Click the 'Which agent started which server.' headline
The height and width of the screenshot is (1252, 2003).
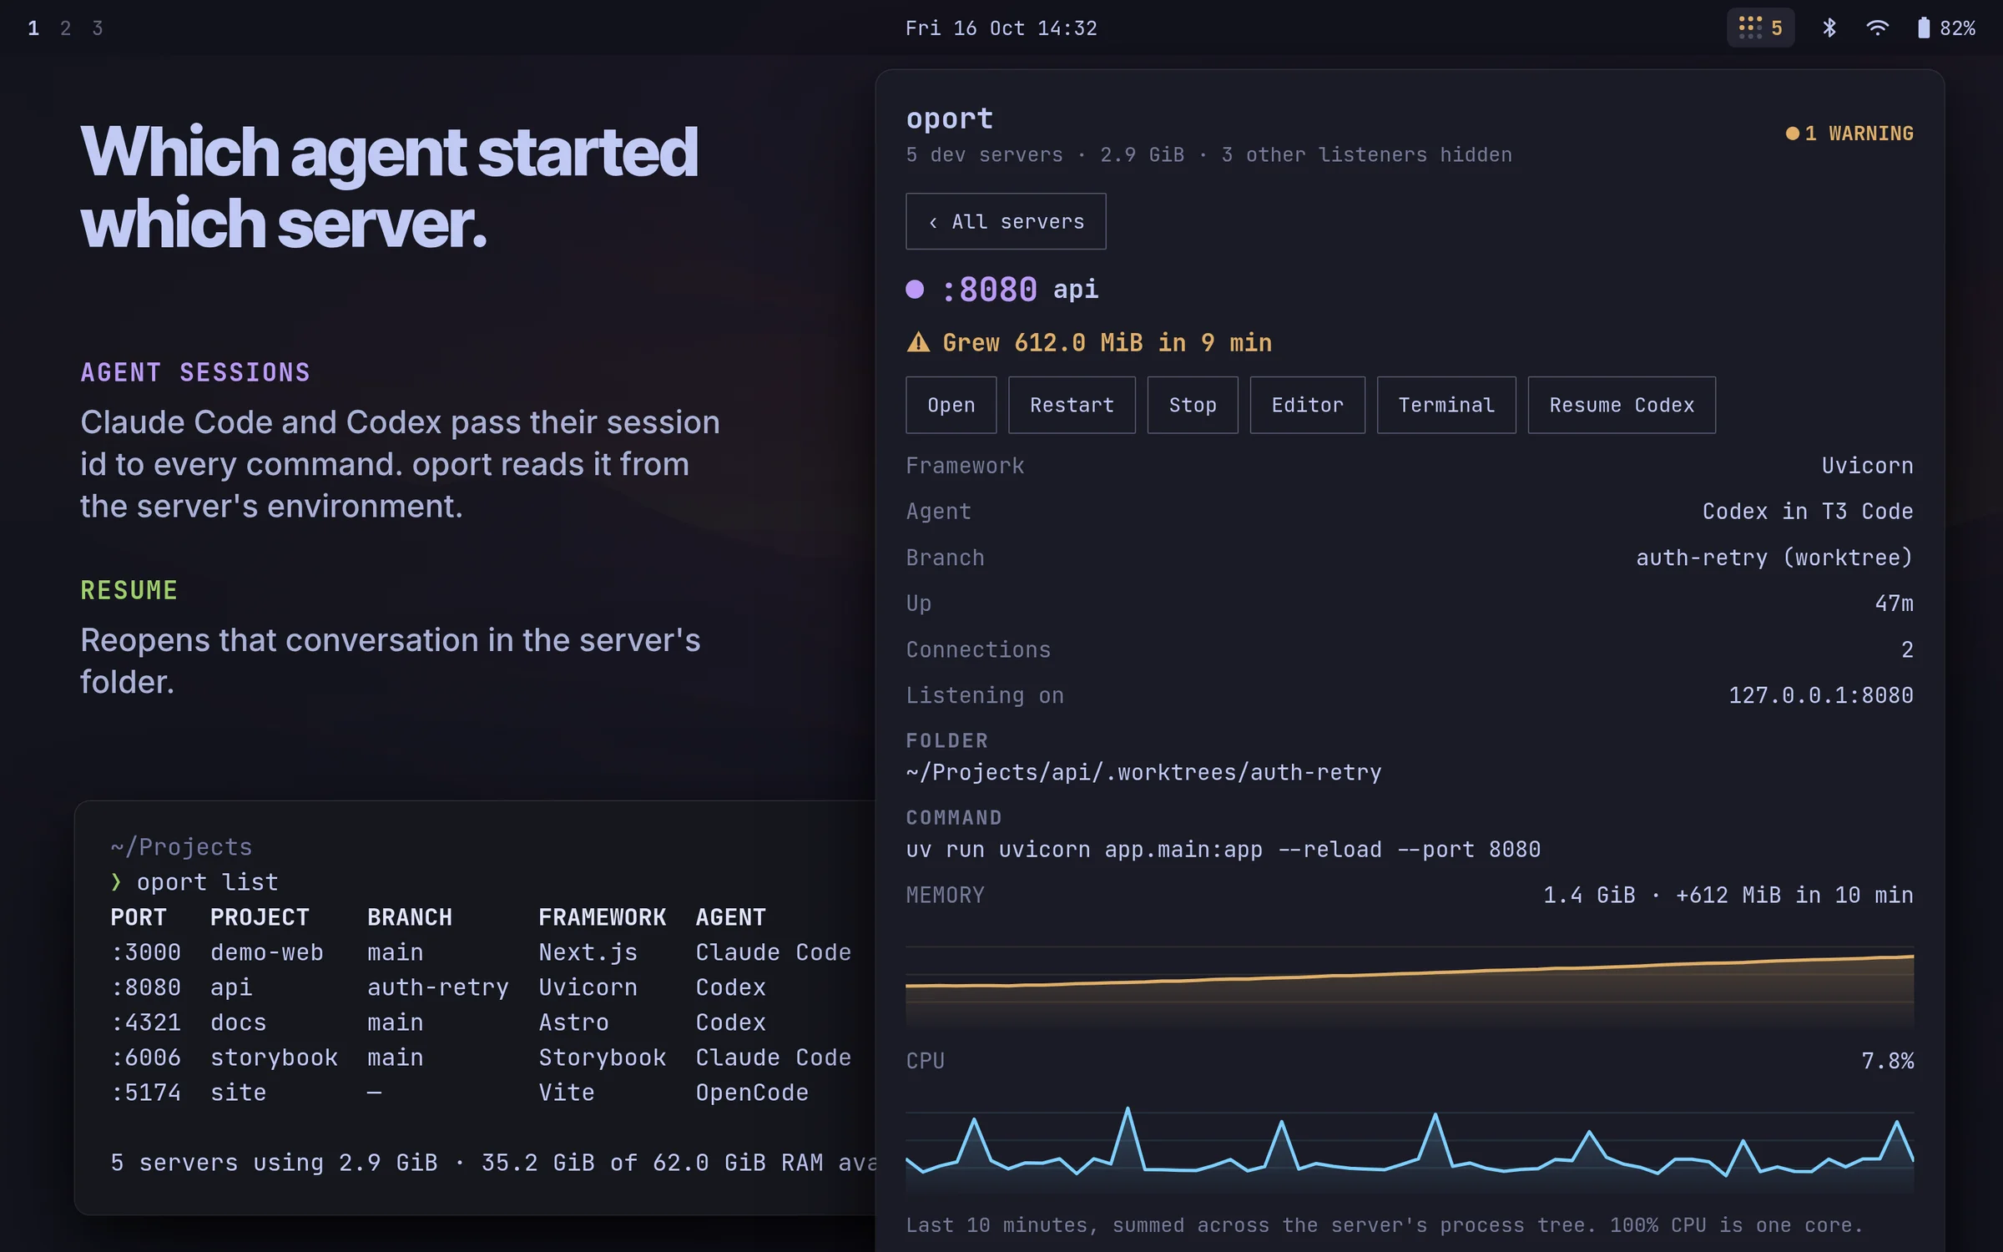(389, 187)
